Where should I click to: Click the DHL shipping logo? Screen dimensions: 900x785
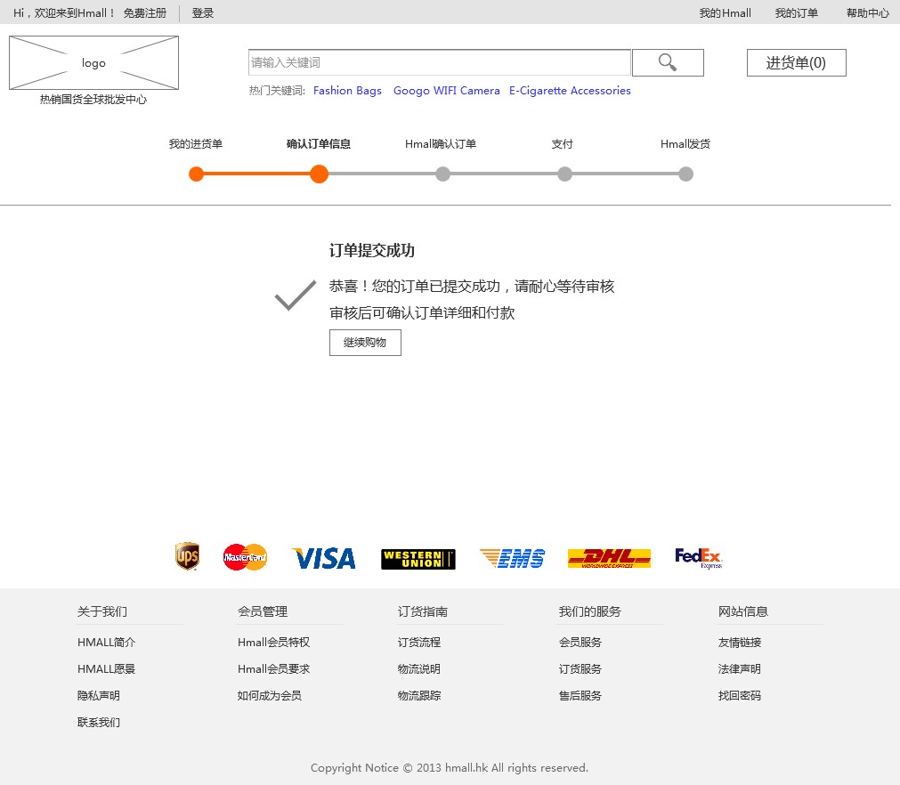tap(609, 558)
